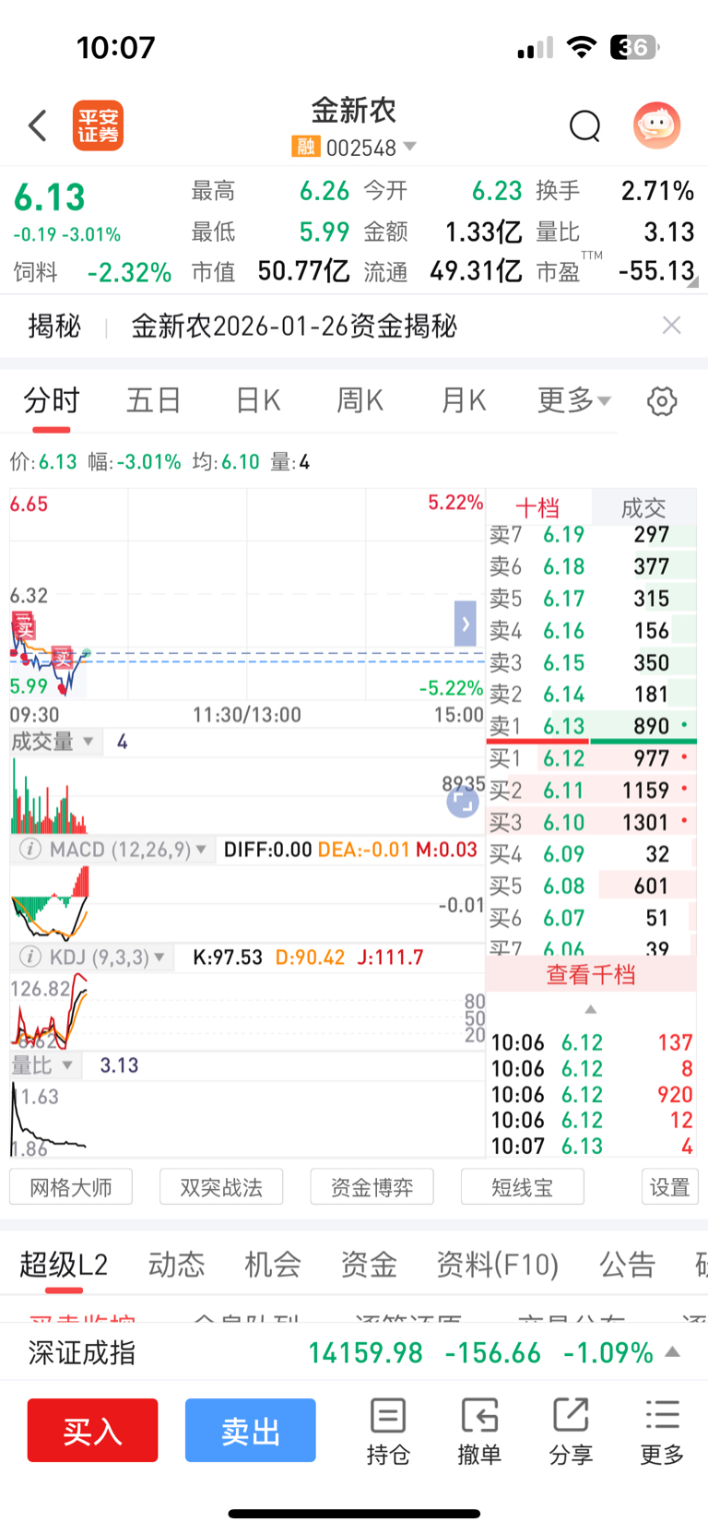Tap the 设置 button below chart
The width and height of the screenshot is (708, 1534).
point(669,1186)
